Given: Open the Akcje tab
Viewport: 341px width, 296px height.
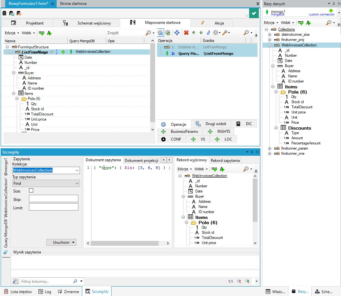Looking at the screenshot, I should [212, 23].
